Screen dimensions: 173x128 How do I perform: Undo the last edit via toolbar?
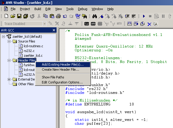click(65, 17)
